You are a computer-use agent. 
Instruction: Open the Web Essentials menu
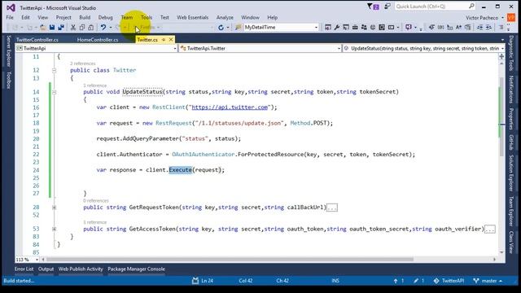click(192, 18)
